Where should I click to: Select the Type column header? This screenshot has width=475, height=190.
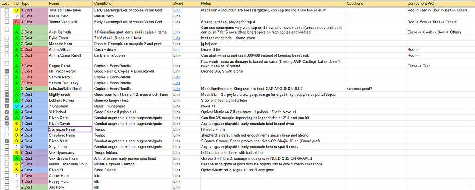click(x=34, y=3)
